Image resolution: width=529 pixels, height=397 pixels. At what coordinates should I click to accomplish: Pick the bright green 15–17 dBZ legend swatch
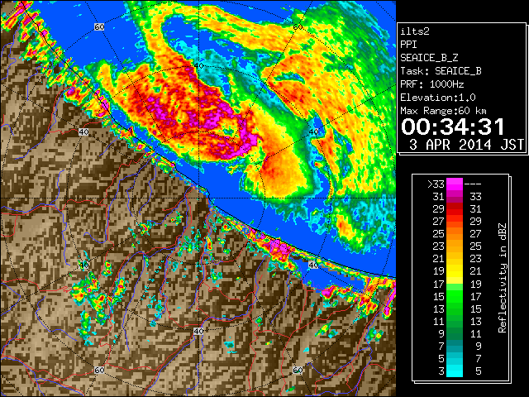pyautogui.click(x=455, y=296)
